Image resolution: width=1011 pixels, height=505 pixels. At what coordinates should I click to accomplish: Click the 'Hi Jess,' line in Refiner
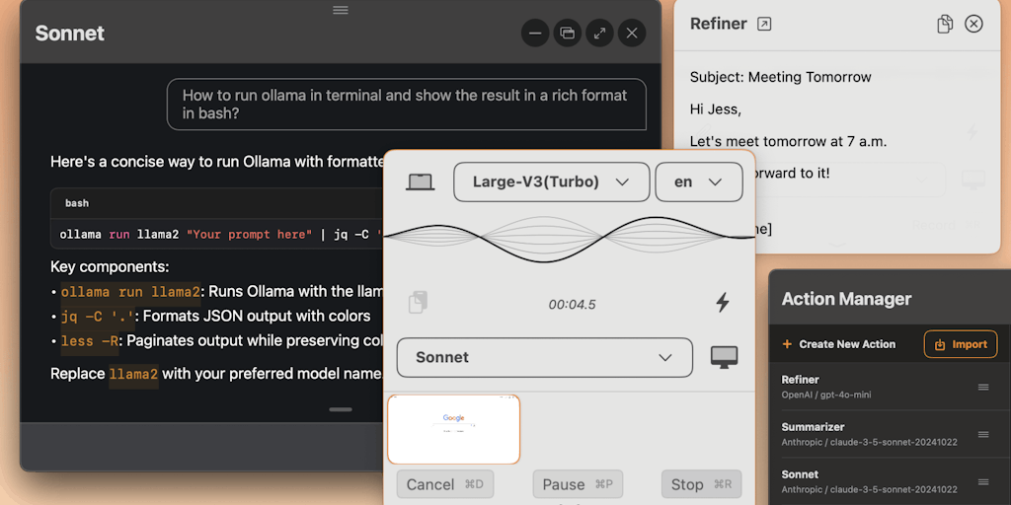(716, 109)
